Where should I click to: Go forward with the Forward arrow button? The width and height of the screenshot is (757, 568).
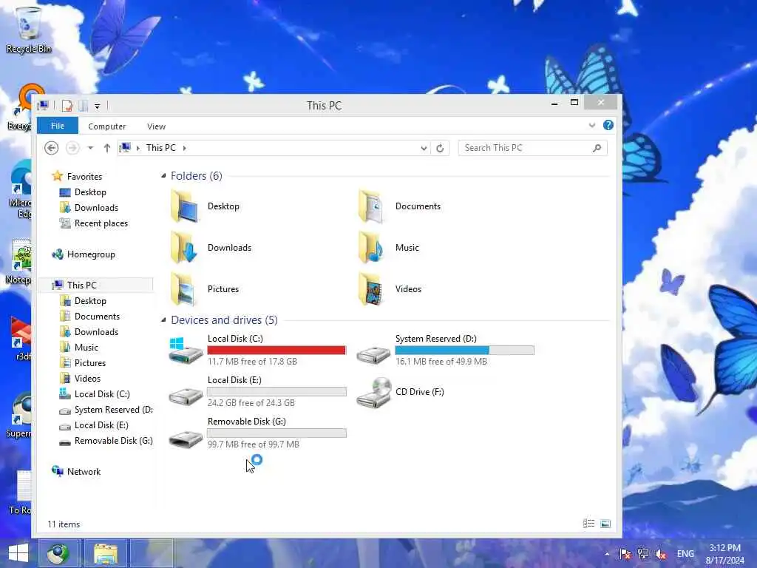(72, 148)
